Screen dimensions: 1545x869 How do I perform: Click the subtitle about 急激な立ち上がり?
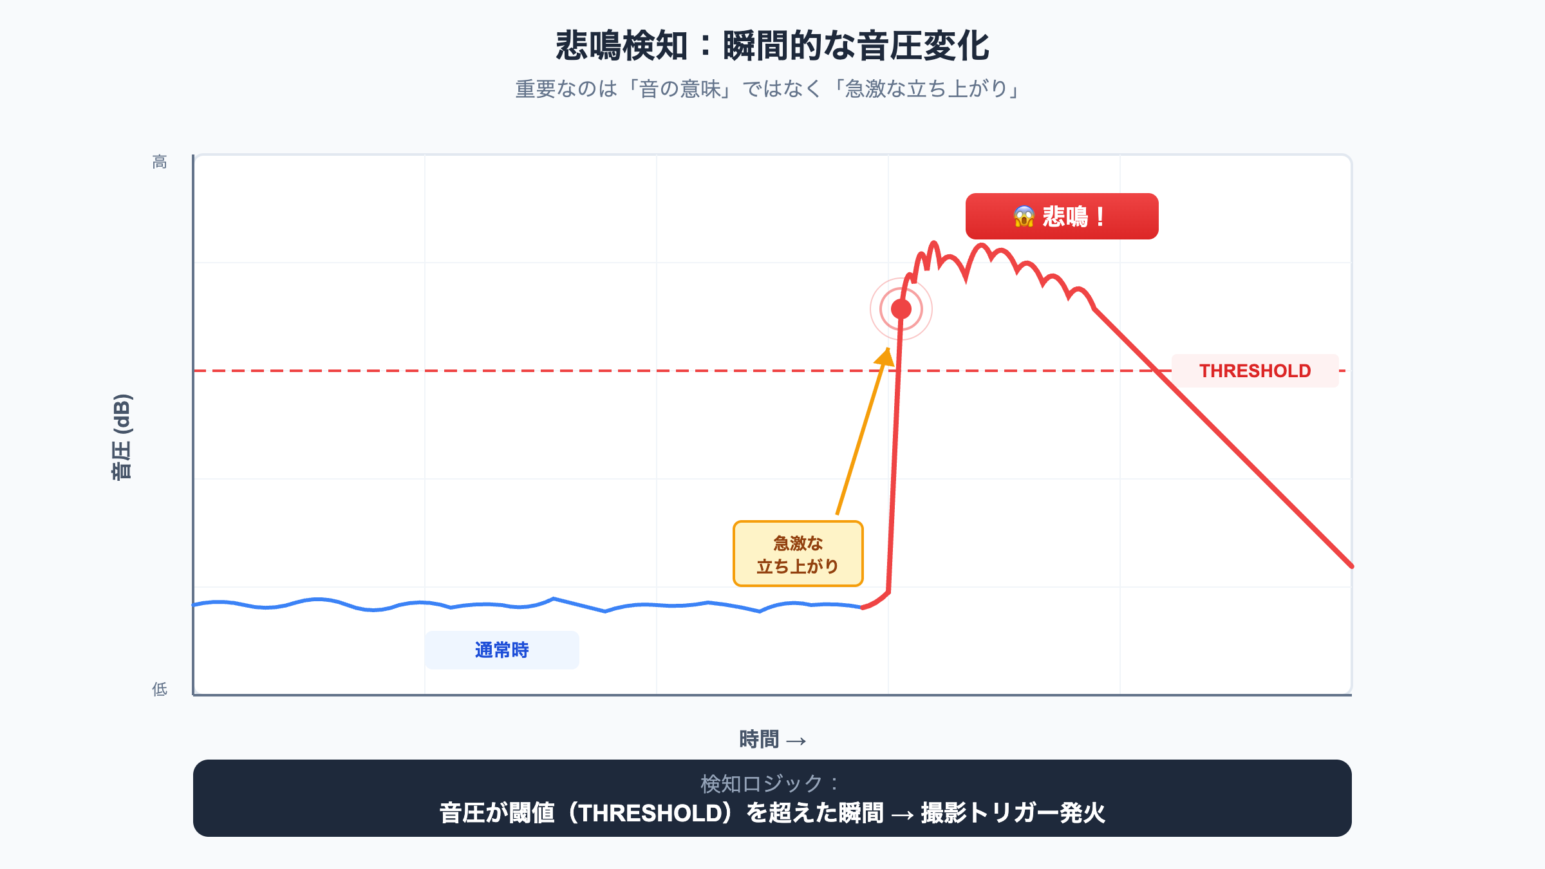769,89
